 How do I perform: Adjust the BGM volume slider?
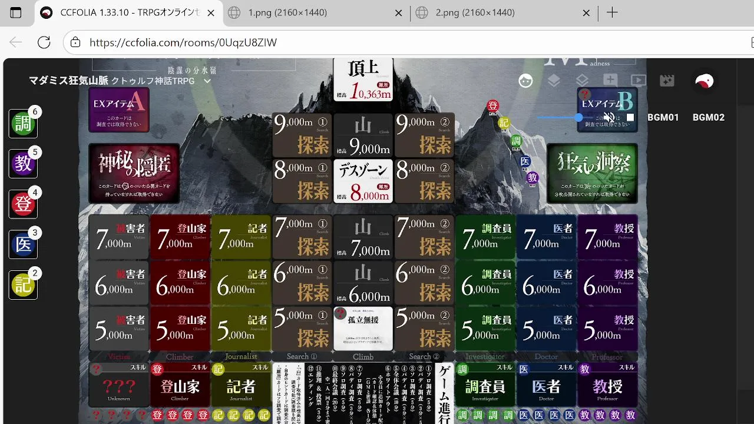(x=564, y=117)
